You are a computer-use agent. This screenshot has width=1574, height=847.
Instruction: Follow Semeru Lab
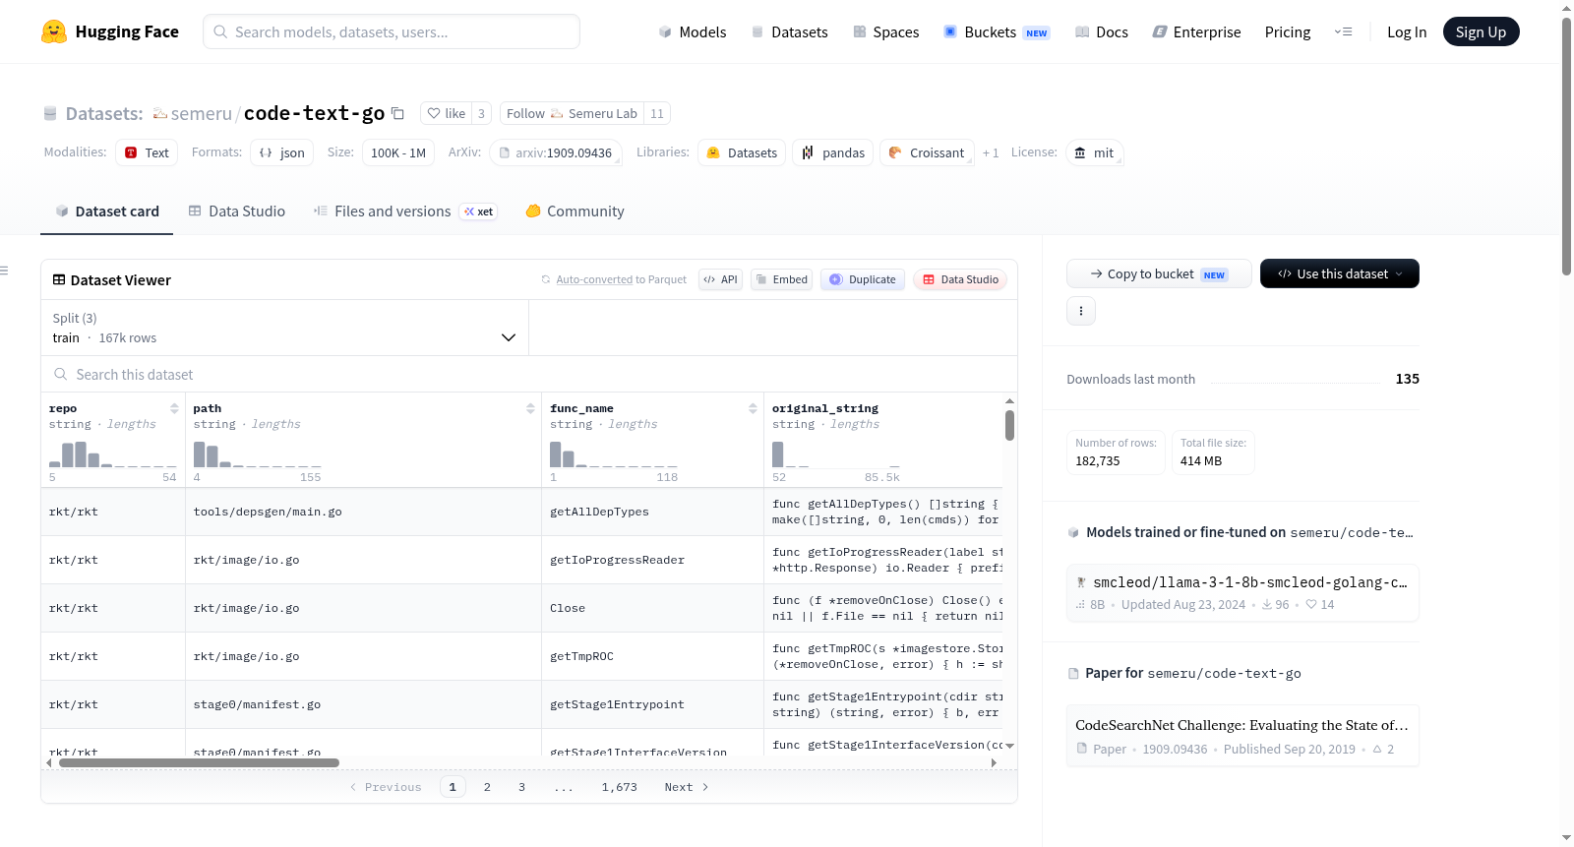click(x=572, y=113)
